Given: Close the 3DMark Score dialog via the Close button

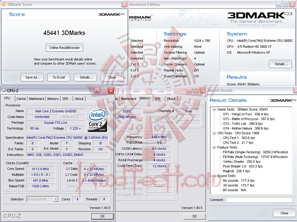Looking at the screenshot, I should tap(112, 77).
